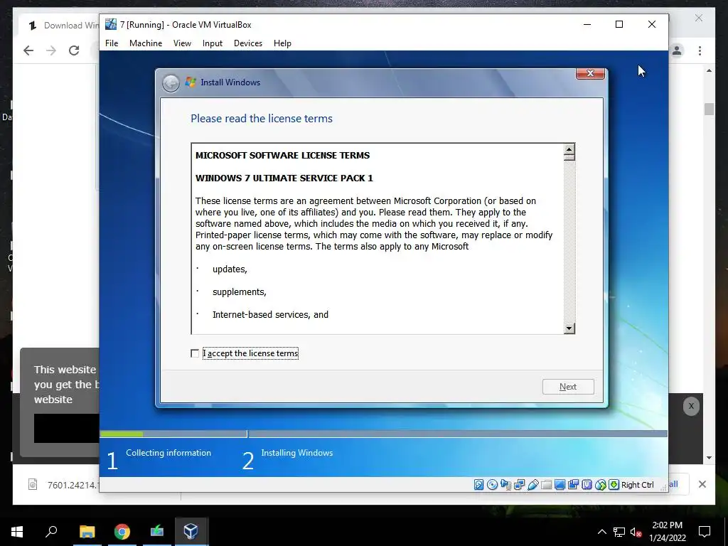This screenshot has width=728, height=546.
Task: Click the "WINDOWS 7 ULTIMATE SERVICE PACK 1" text
Action: 284,178
